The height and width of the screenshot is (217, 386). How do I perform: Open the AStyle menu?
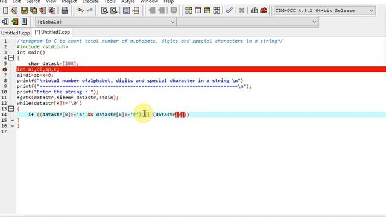point(128,1)
